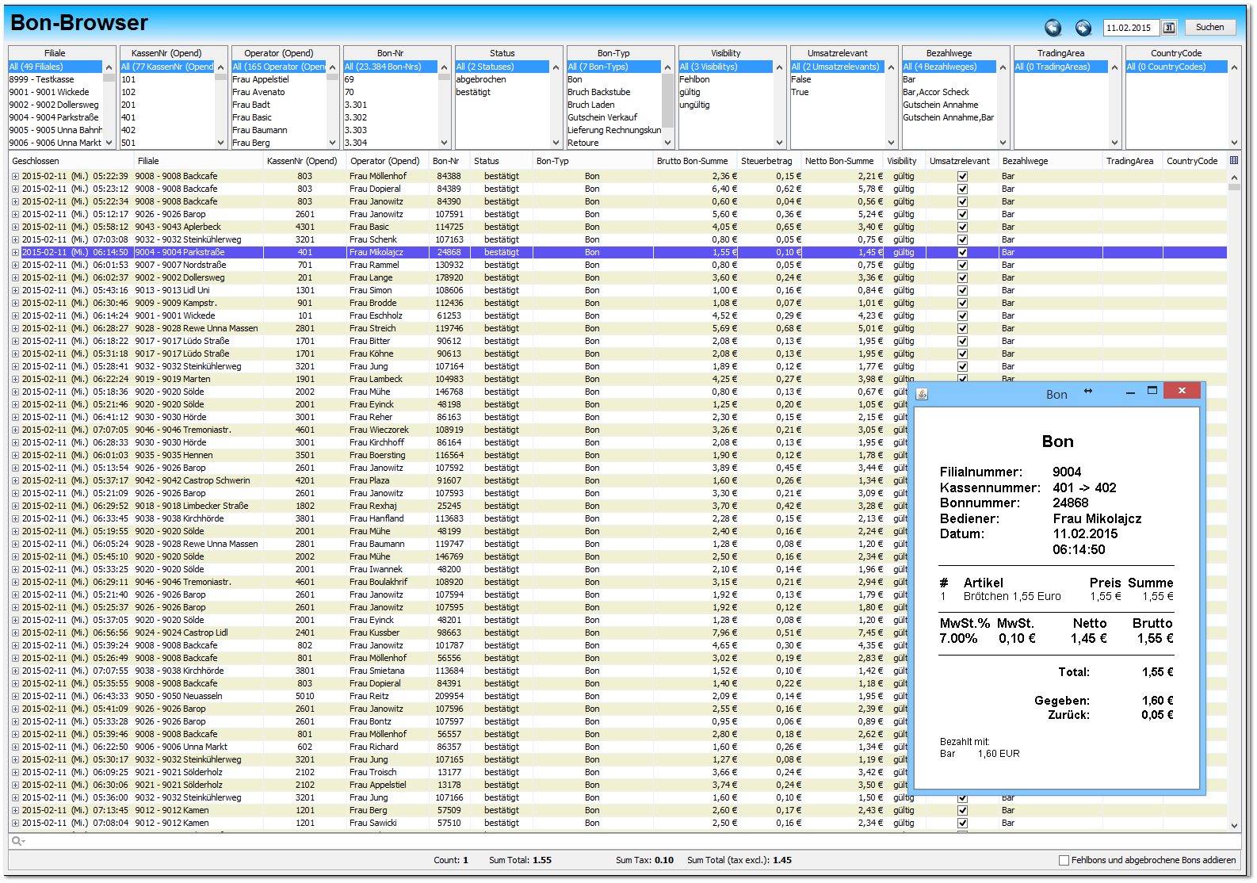Toggle Umsatzrelevant checkbox for Frau Rammel row
The width and height of the screenshot is (1257, 883).
pyautogui.click(x=962, y=265)
